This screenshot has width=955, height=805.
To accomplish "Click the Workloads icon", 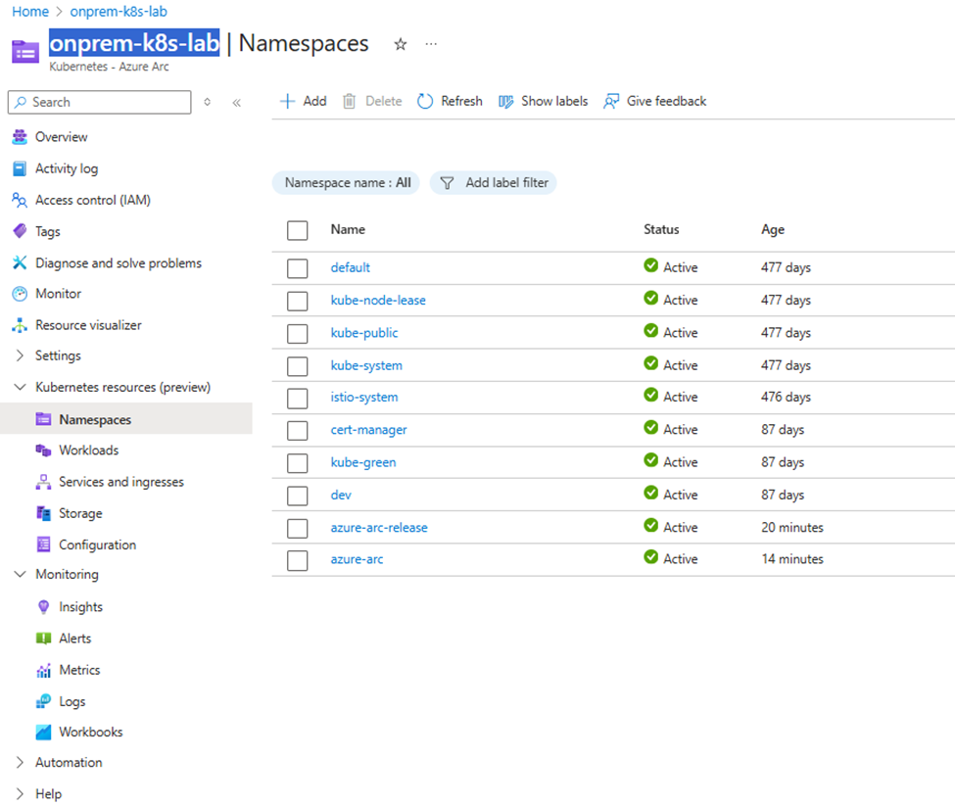I will coord(43,450).
